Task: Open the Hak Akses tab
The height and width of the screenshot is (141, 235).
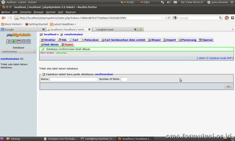Action: tap(50, 44)
